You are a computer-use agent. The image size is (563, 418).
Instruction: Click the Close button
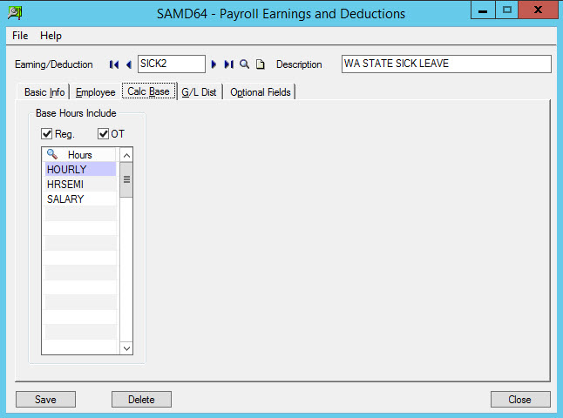[520, 400]
